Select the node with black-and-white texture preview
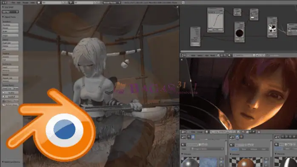The width and height of the screenshot is (297, 167). pyautogui.click(x=272, y=27)
